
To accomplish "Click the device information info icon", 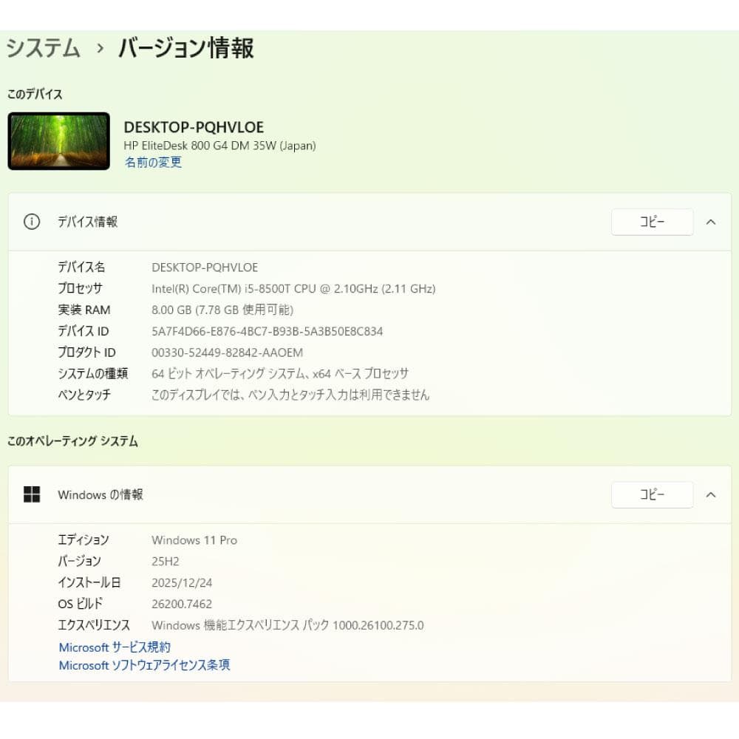I will 30,222.
